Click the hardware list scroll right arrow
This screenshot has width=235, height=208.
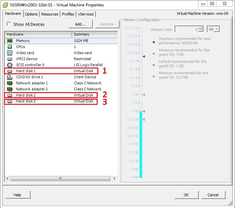[115, 178]
